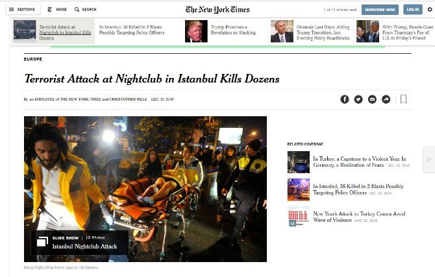Image resolution: width=435 pixels, height=277 pixels.
Task: Go to Home in top navigation
Action: (57, 10)
